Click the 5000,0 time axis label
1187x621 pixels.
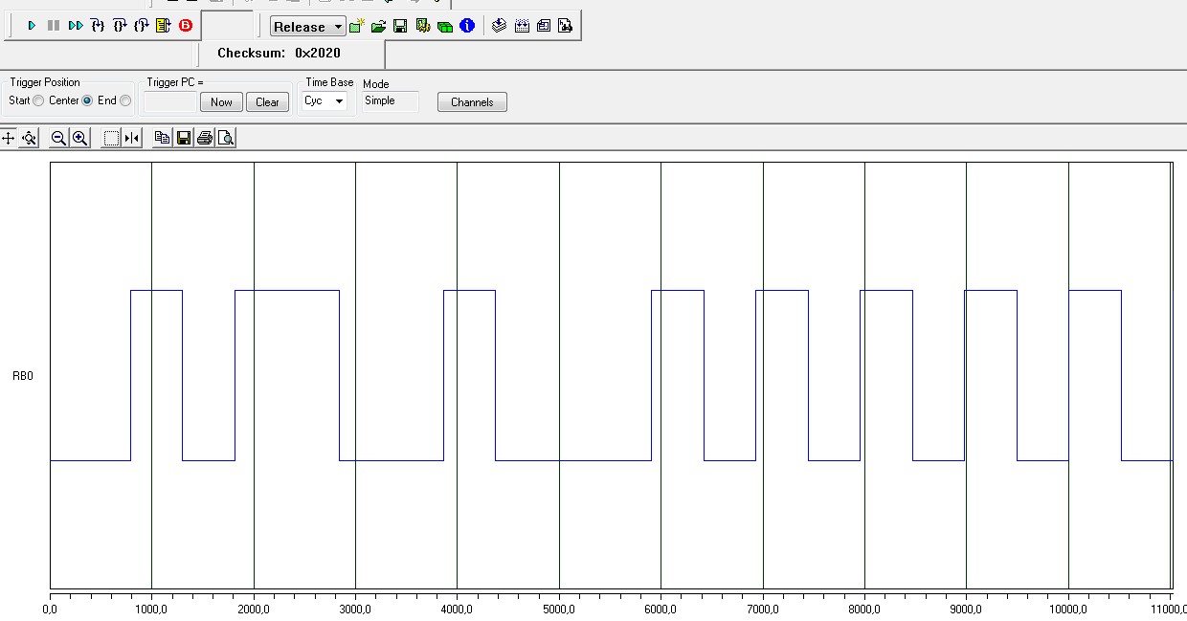coord(559,608)
